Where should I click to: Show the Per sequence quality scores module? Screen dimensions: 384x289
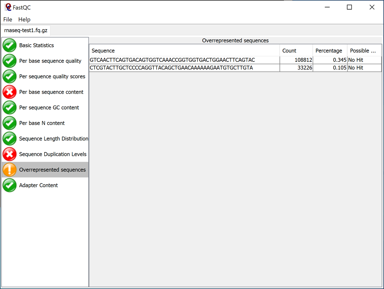tap(52, 77)
